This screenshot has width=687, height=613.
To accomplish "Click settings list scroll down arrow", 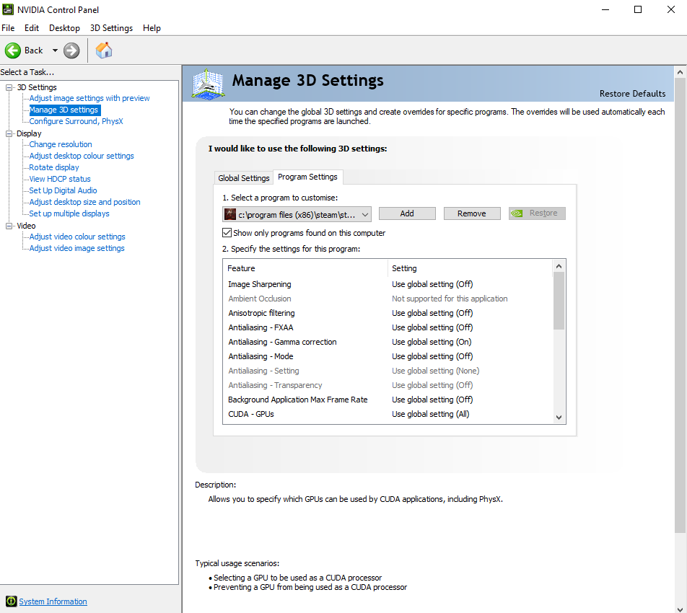I will click(559, 418).
